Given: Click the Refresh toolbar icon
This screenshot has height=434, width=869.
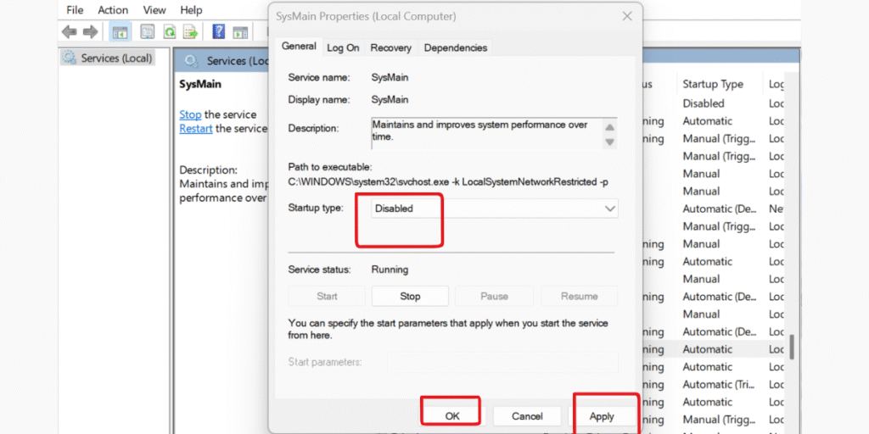Looking at the screenshot, I should coord(169,32).
